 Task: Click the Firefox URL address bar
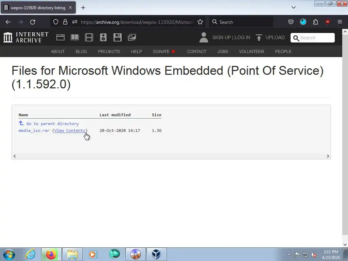(137, 22)
